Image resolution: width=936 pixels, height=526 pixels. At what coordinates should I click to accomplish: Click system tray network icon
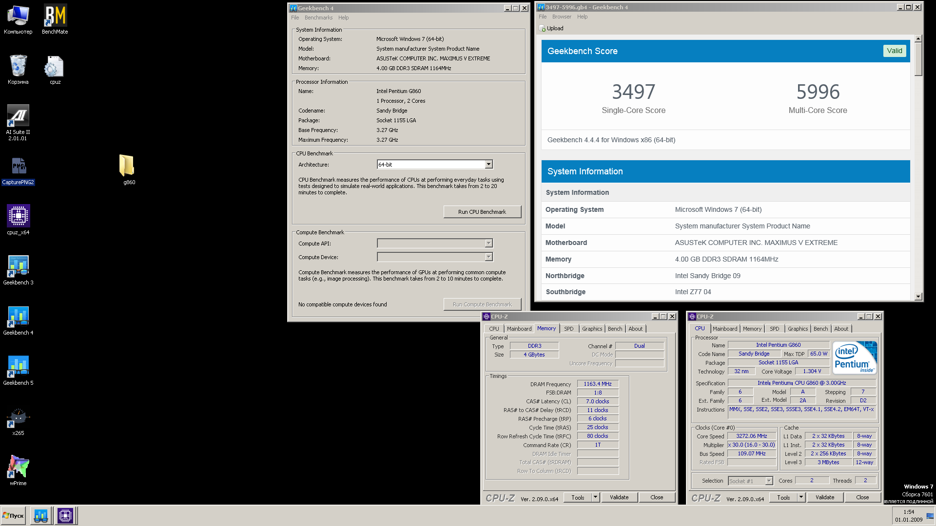coord(929,516)
